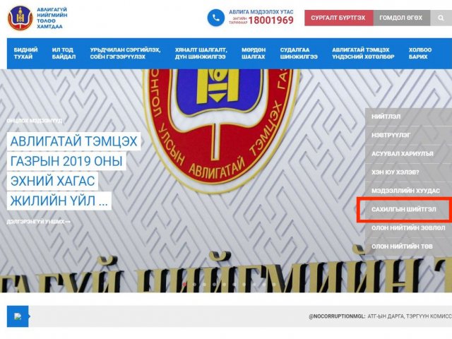The width and height of the screenshot is (452, 339).
Task: Click the organization emblem logo in the header
Action: click(x=20, y=18)
